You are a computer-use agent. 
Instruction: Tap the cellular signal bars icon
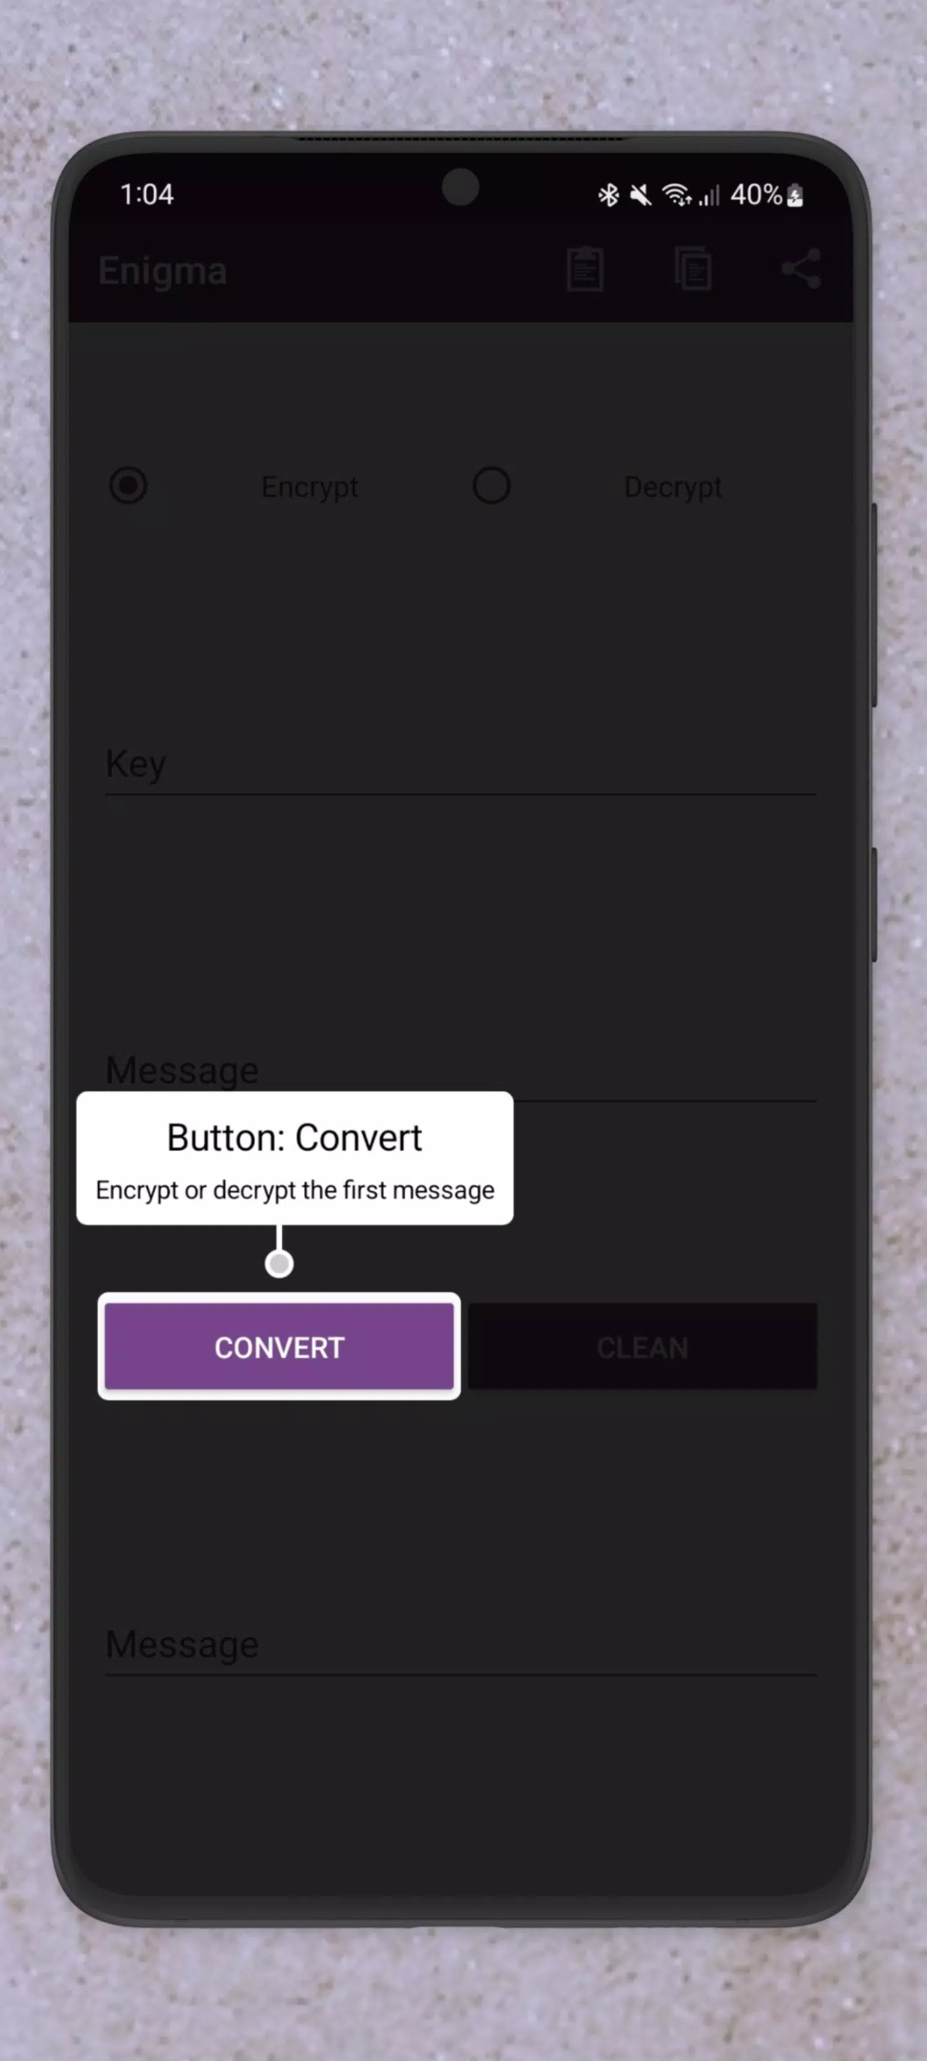point(709,195)
